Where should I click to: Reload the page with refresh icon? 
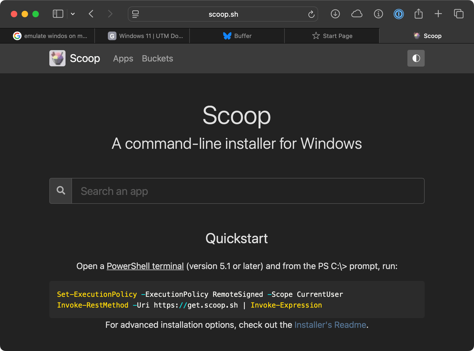[x=311, y=14]
